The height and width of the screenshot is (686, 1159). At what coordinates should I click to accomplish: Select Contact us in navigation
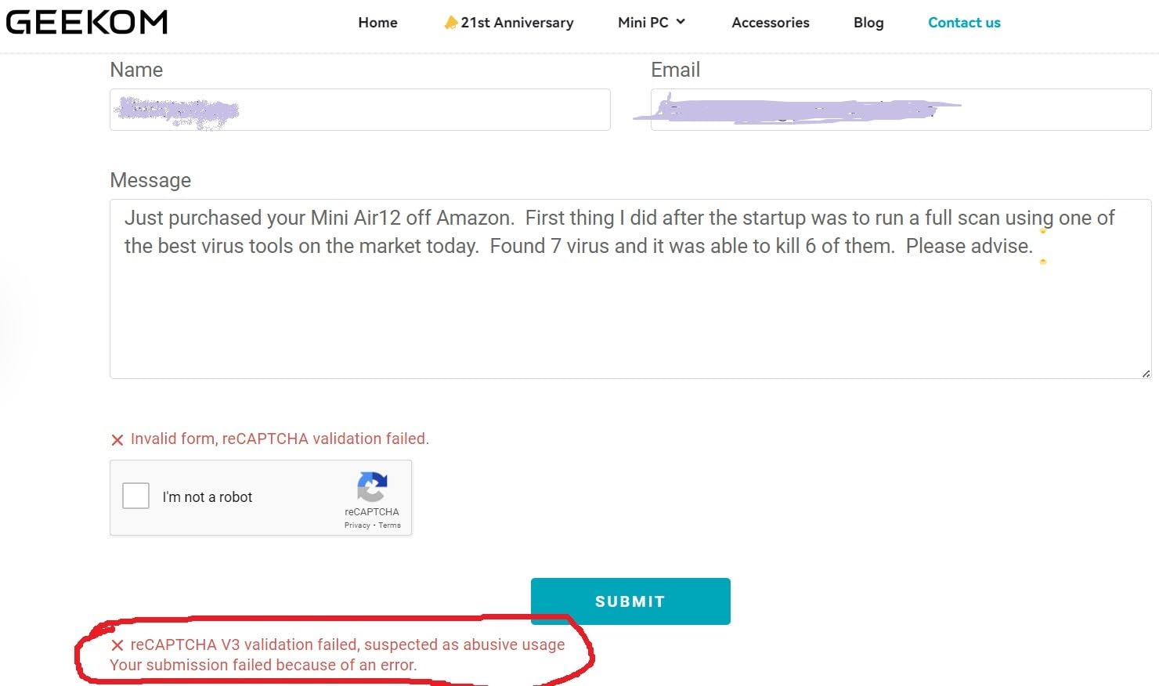[964, 23]
